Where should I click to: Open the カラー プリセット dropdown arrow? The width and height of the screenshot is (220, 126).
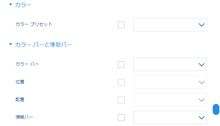pos(201,25)
